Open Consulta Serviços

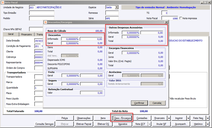45,124
